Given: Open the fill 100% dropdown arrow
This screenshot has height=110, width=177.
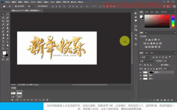Looking at the screenshot, I should (x=169, y=69).
